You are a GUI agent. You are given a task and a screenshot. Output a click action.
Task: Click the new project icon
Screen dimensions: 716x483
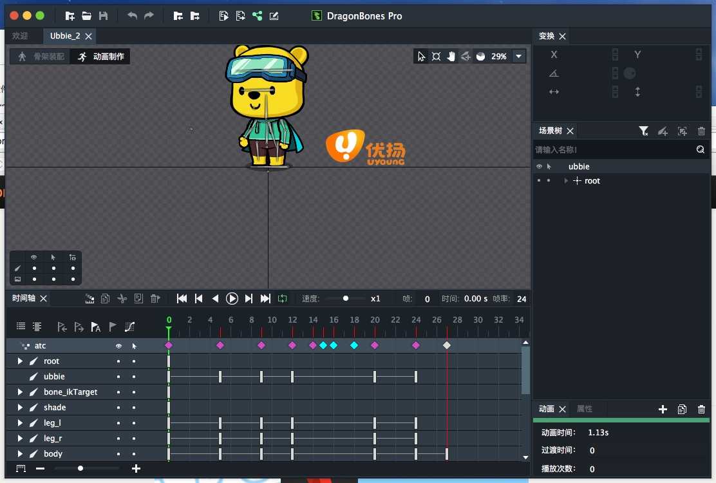(70, 16)
